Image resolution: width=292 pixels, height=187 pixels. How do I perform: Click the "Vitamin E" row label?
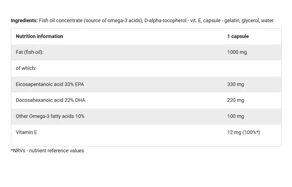pos(27,132)
